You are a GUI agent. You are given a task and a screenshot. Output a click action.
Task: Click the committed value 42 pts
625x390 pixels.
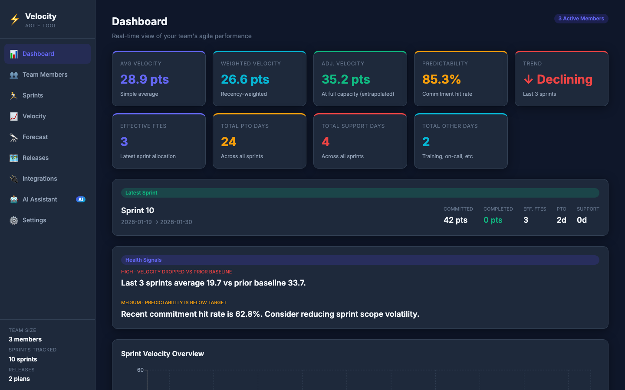[455, 220]
